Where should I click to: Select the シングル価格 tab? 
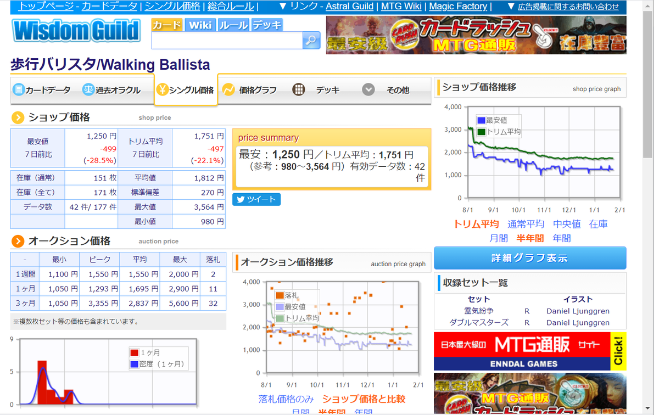(x=186, y=90)
